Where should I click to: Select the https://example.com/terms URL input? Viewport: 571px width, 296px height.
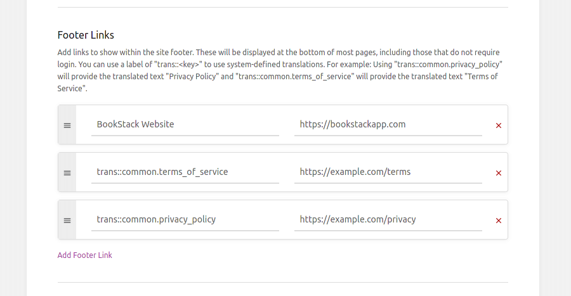[388, 172]
